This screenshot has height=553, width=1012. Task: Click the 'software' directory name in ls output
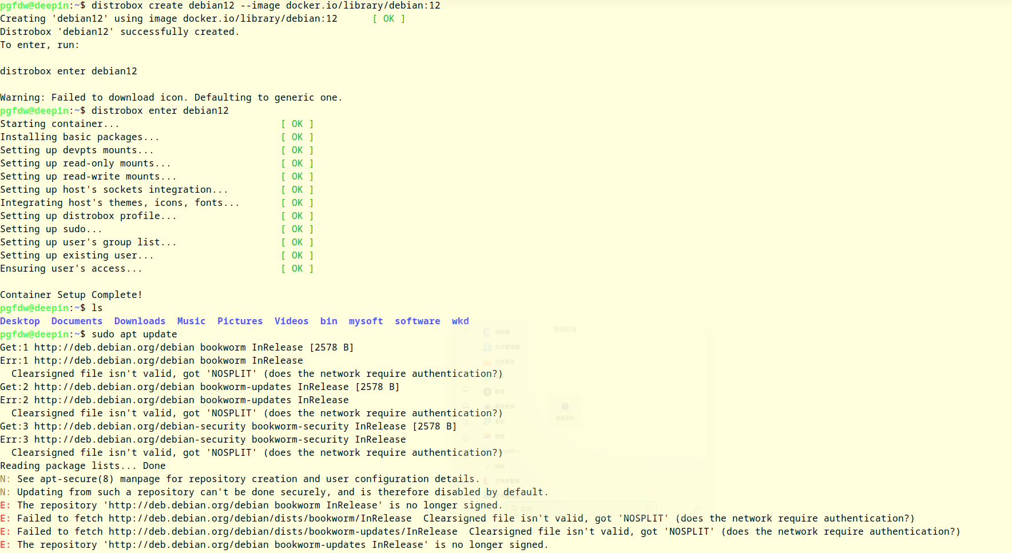tap(418, 321)
